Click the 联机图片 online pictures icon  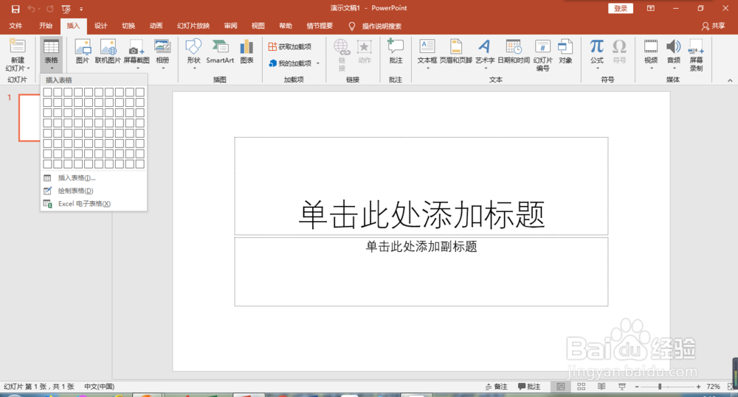(x=108, y=52)
